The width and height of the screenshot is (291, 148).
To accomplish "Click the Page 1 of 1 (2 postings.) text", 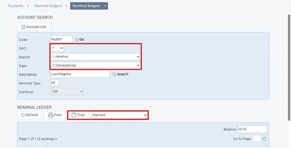I will click(38, 139).
